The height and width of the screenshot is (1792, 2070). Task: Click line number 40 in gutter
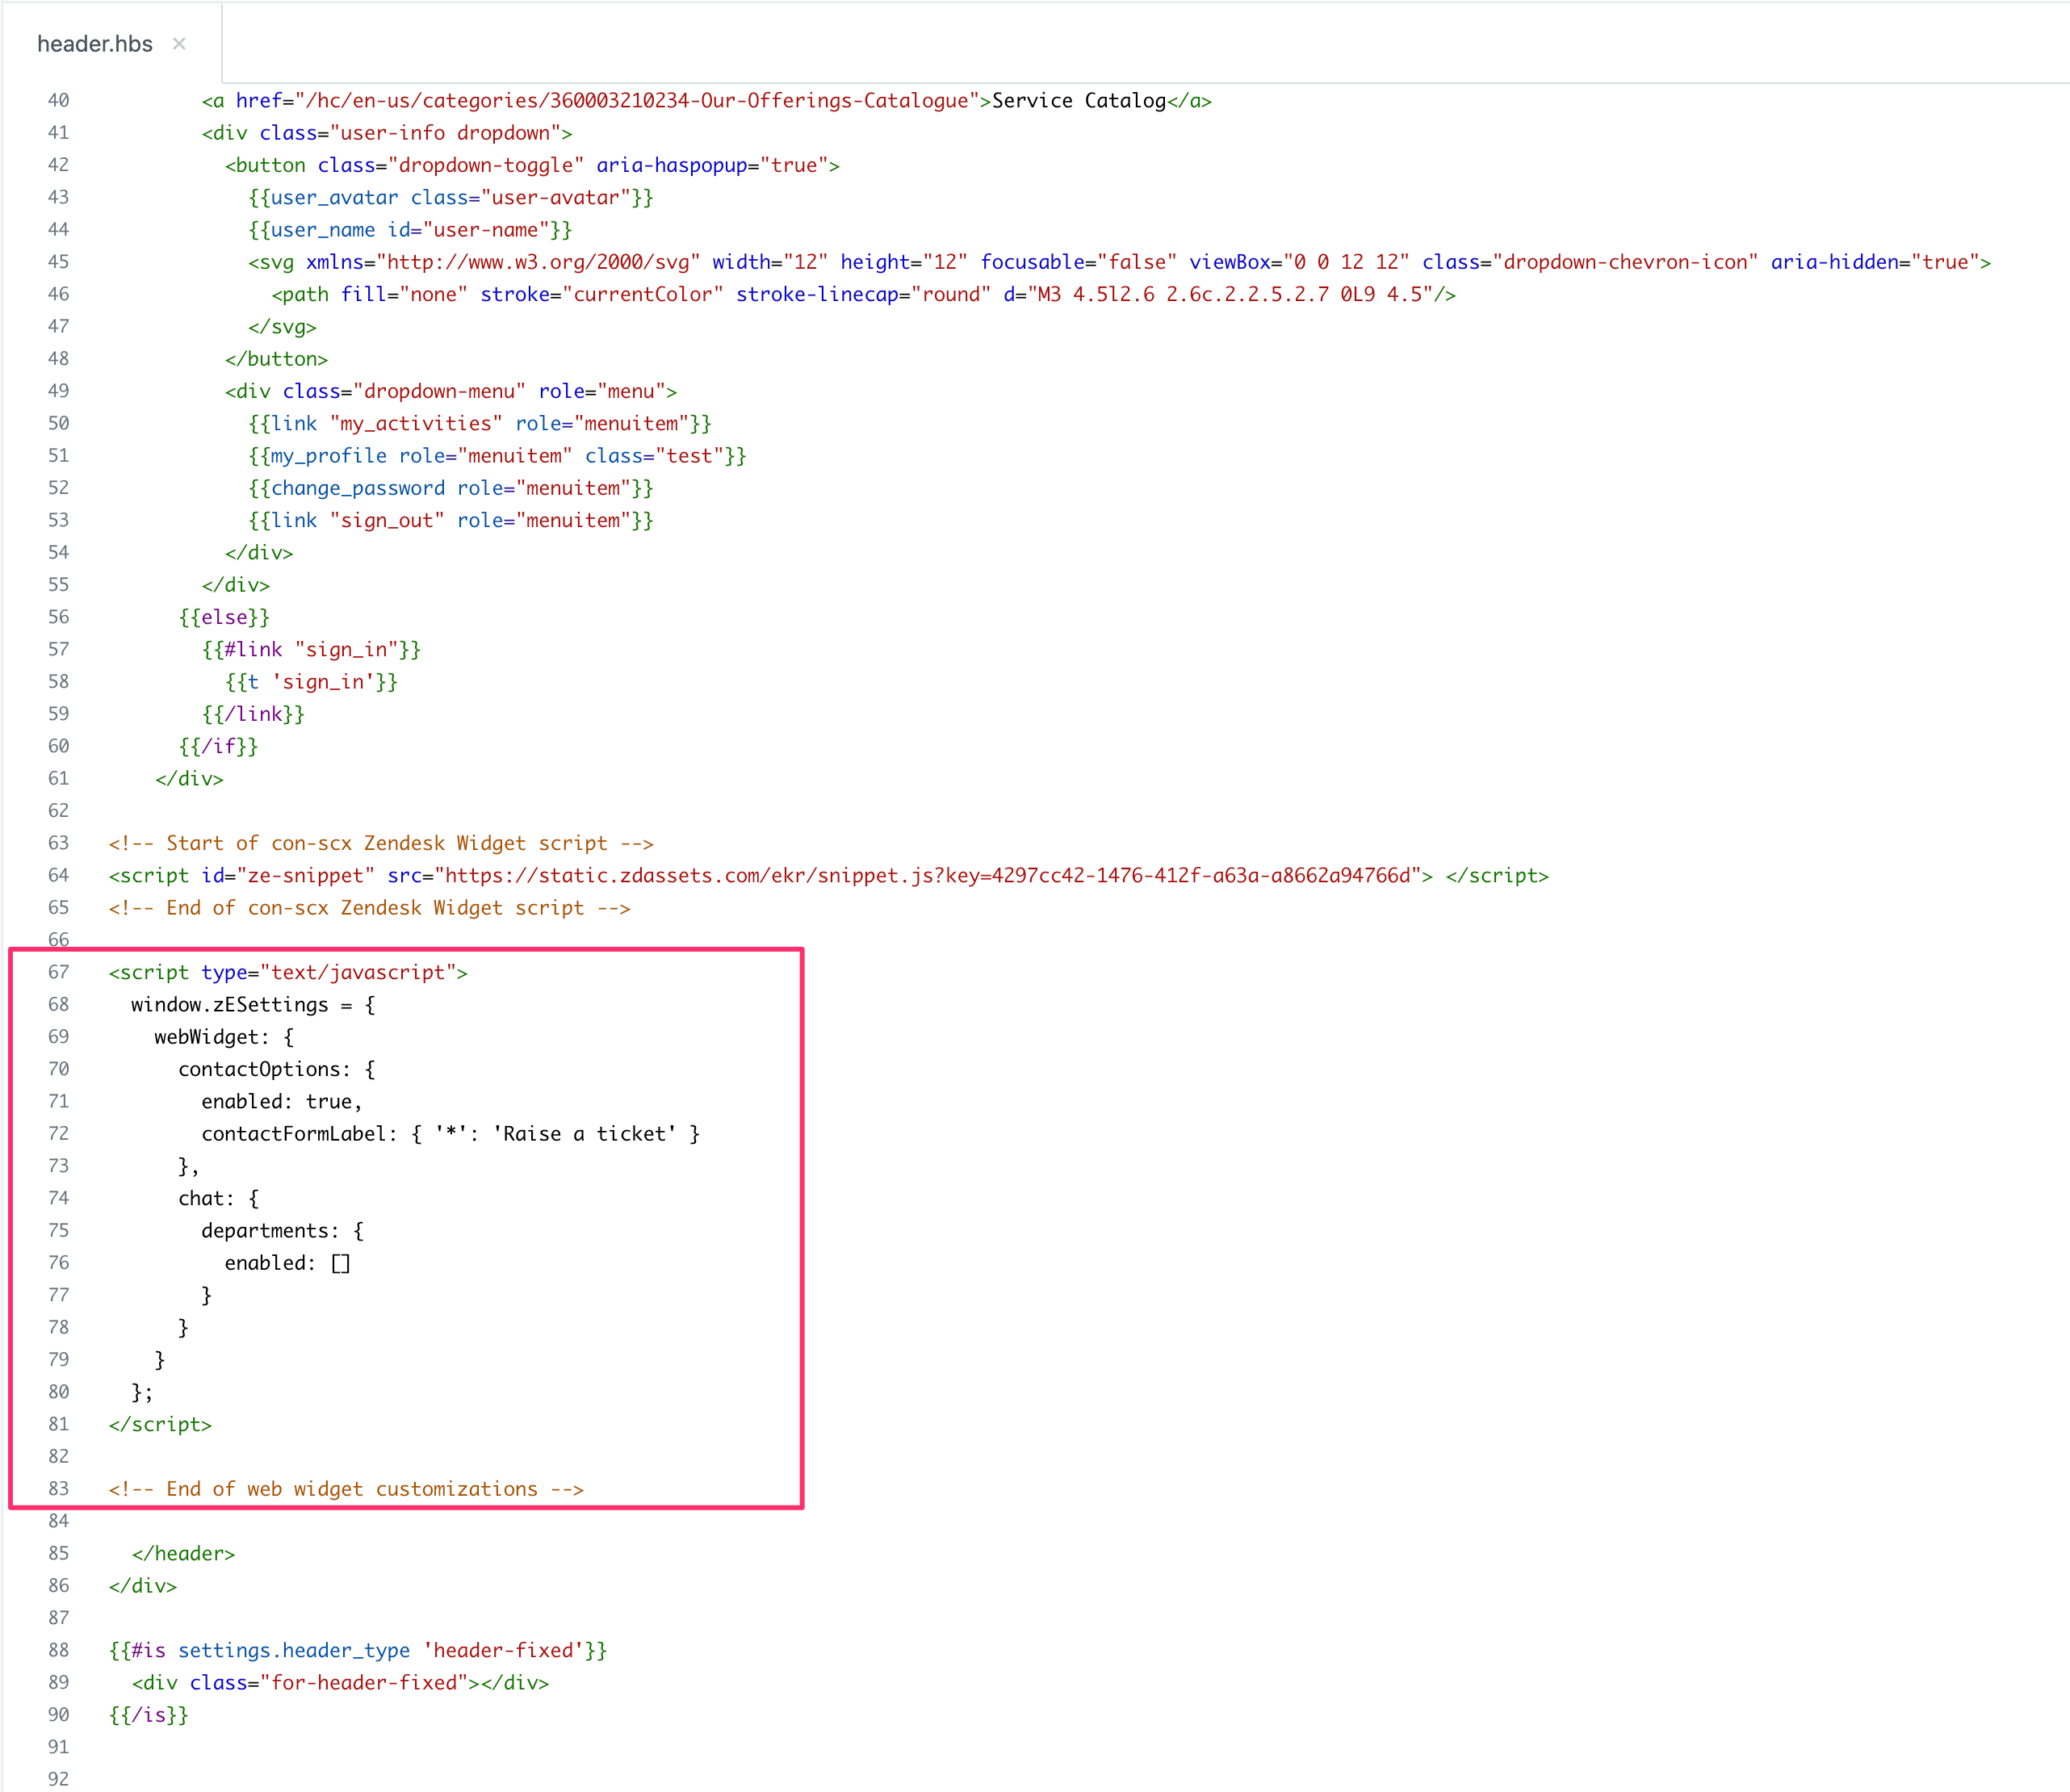click(x=59, y=101)
